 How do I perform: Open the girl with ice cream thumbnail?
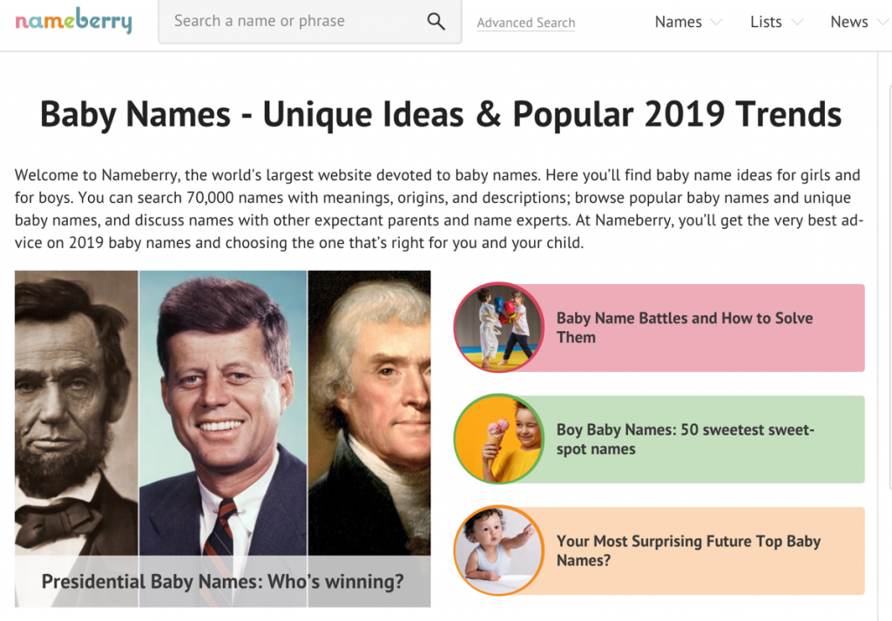(499, 438)
